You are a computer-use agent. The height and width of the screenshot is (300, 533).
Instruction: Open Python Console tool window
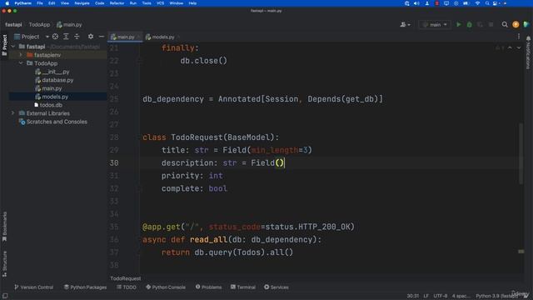[x=166, y=287]
